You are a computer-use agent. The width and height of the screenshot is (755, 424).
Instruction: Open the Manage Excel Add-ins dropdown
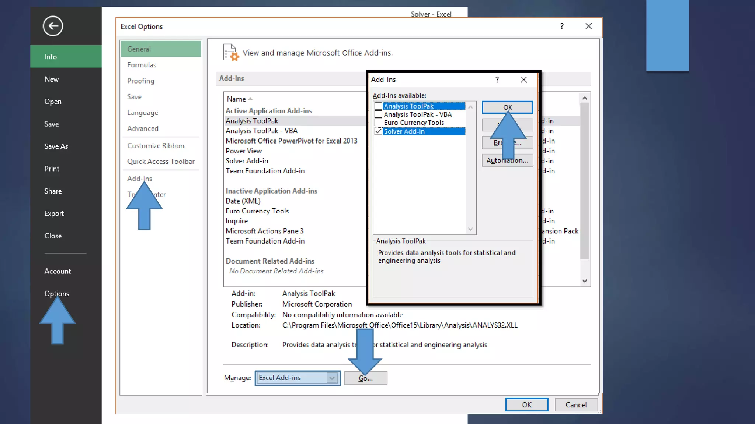[x=332, y=378]
